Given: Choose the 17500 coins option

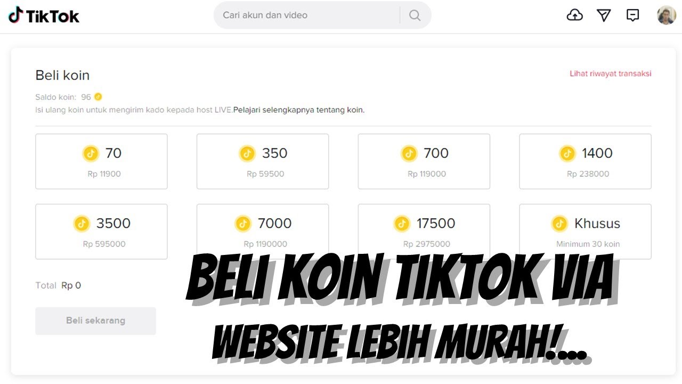Looking at the screenshot, I should [x=424, y=231].
